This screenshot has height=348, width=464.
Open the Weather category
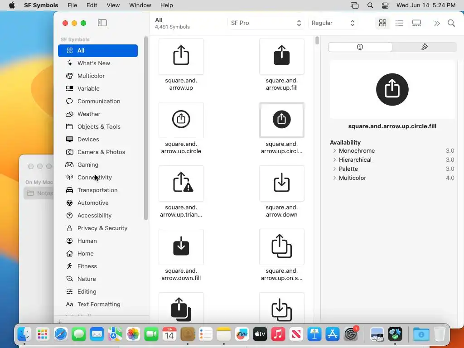click(x=98, y=114)
